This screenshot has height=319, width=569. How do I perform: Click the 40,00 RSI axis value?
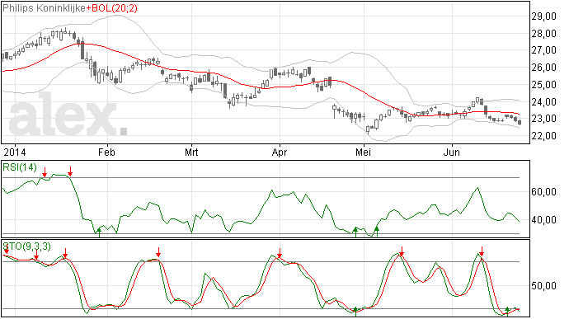coord(543,219)
